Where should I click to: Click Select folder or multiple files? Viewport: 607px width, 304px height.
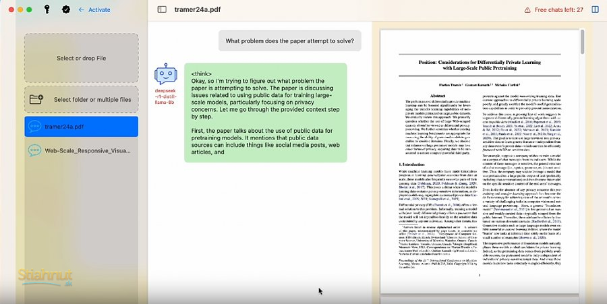tap(82, 99)
